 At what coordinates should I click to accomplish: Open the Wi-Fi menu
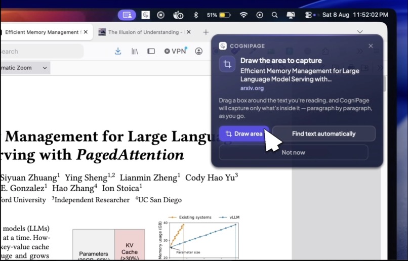point(243,15)
